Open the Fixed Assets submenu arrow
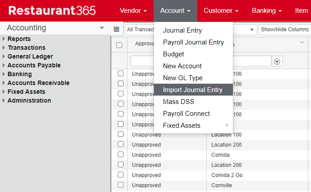Screen dimensions: 311x192 point(227,125)
